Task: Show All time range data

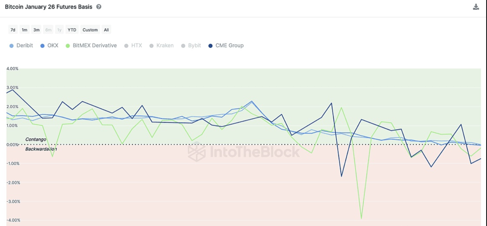Action: pyautogui.click(x=106, y=30)
